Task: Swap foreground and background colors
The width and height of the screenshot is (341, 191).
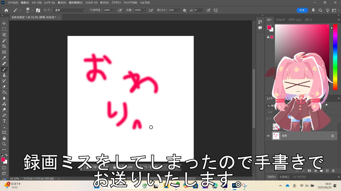Action: [x=6, y=155]
